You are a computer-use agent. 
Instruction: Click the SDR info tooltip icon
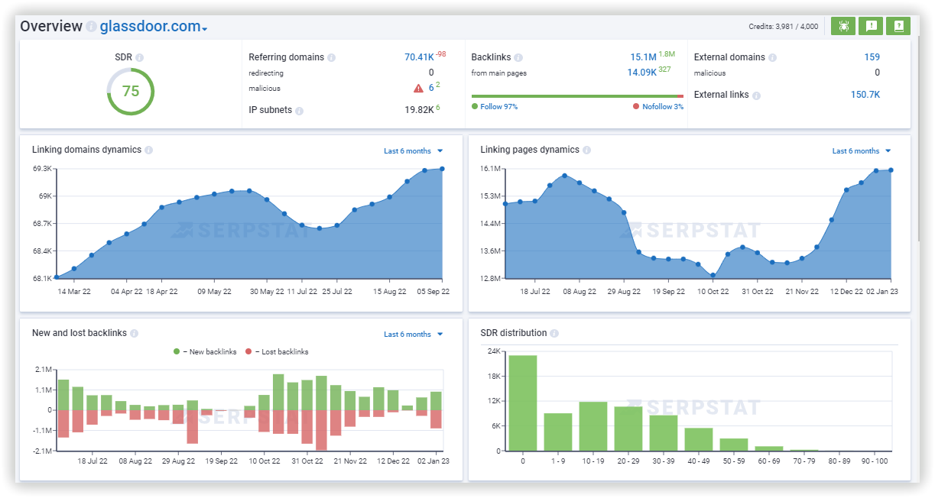tap(139, 57)
